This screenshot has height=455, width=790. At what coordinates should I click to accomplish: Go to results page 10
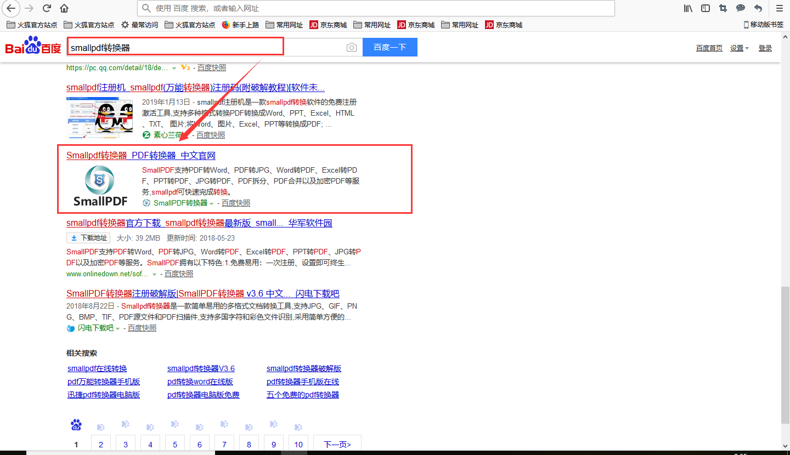298,444
